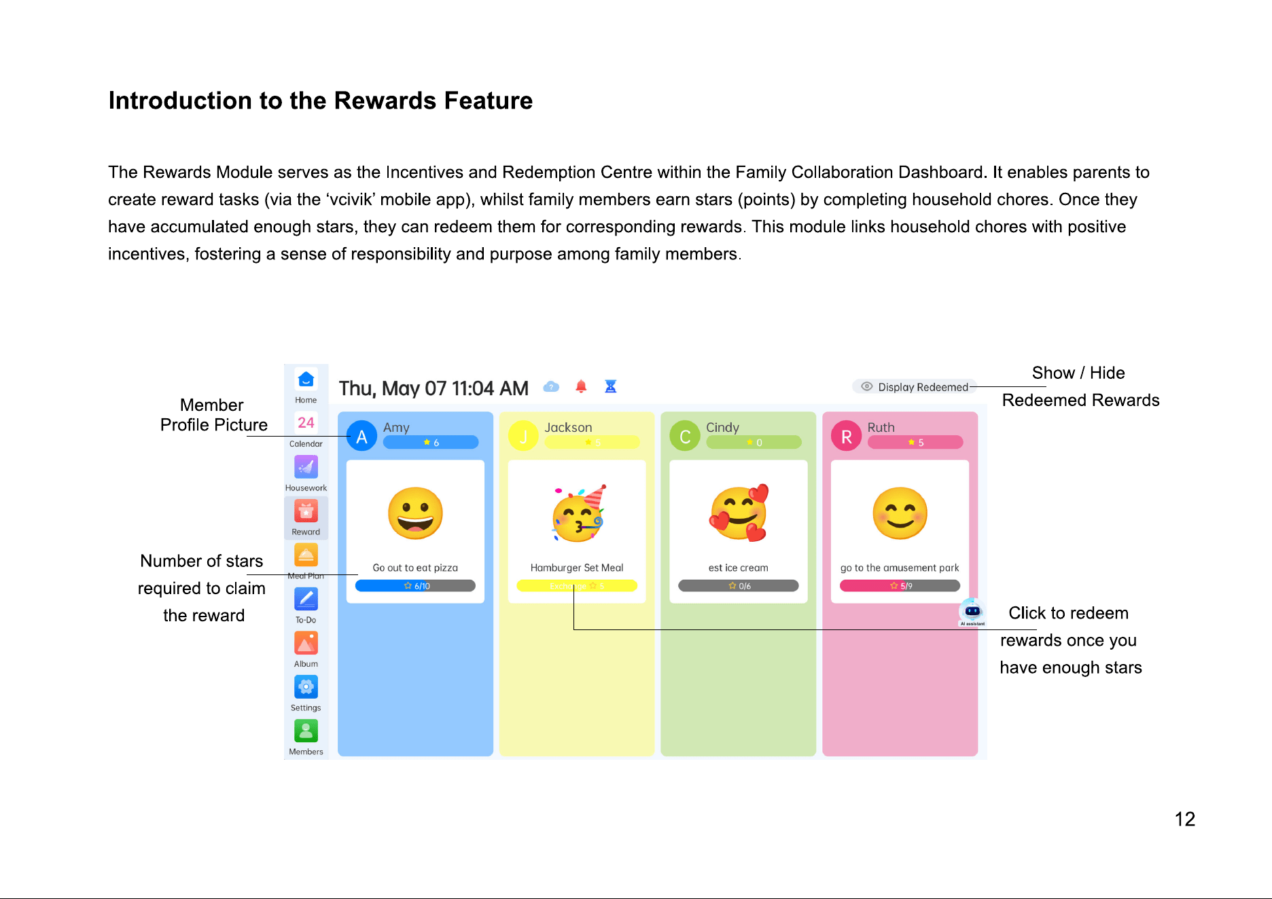Screen dimensions: 1272x899
Task: Click the cloud sync icon
Action: [551, 387]
